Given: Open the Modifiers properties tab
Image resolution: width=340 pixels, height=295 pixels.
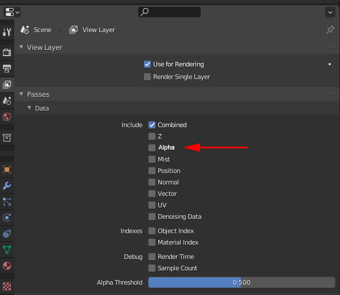Looking at the screenshot, I should point(7,186).
